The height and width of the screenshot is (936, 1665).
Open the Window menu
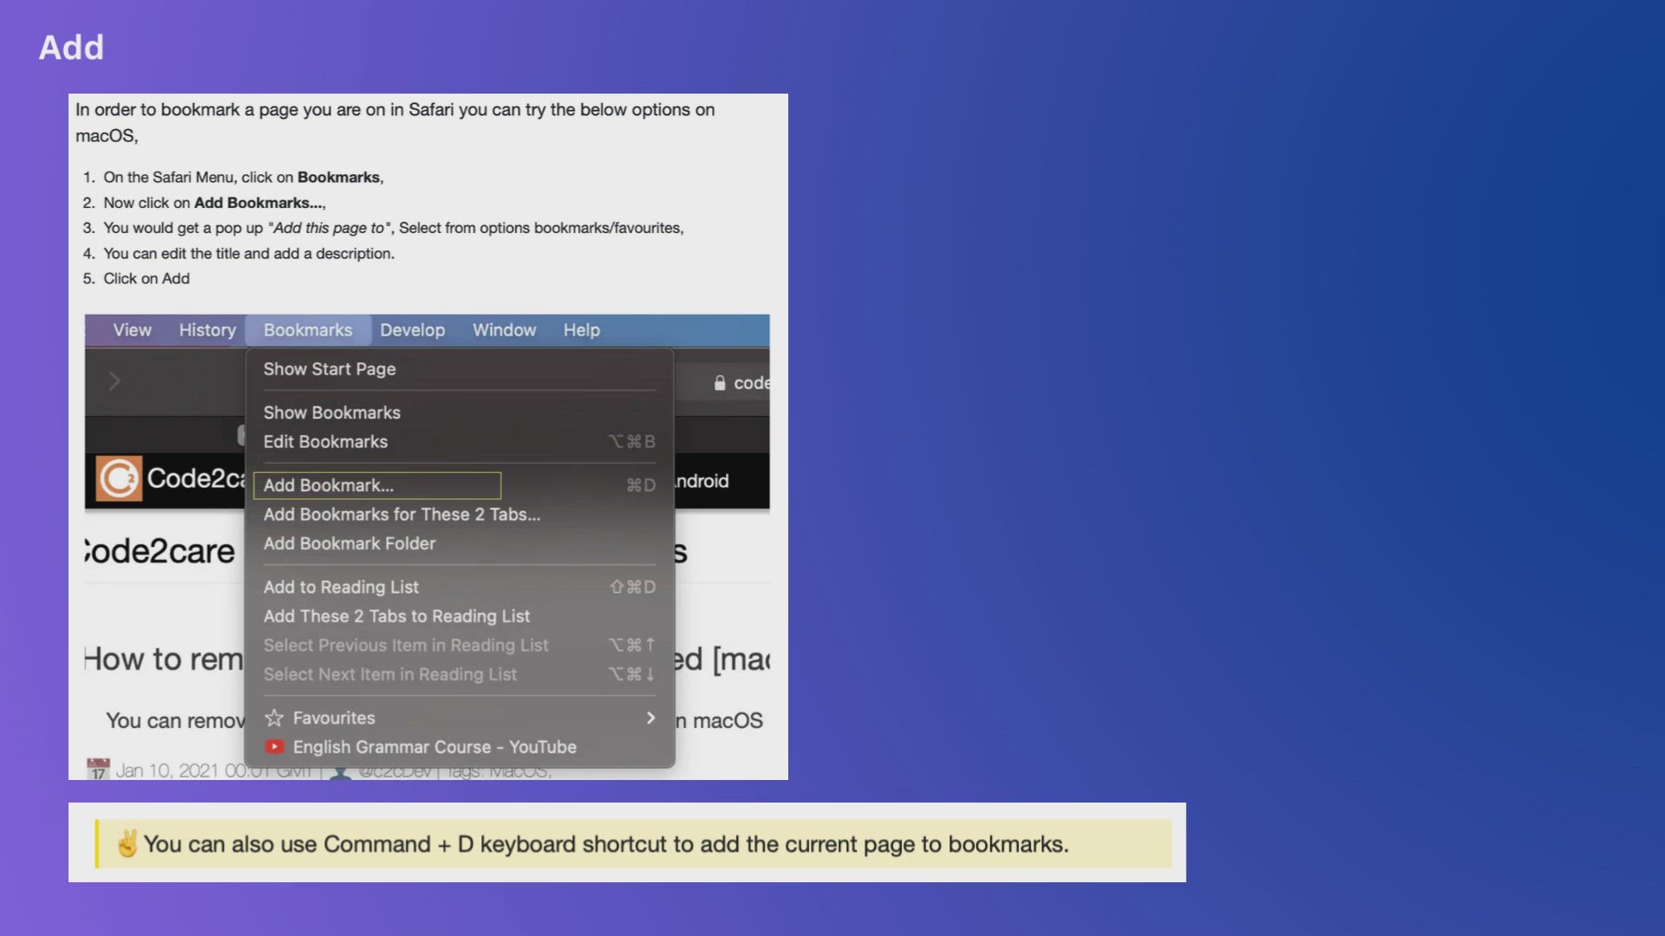504,330
